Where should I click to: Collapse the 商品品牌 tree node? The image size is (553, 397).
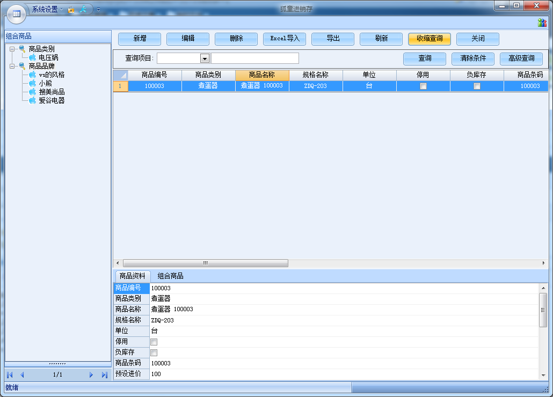[12, 66]
